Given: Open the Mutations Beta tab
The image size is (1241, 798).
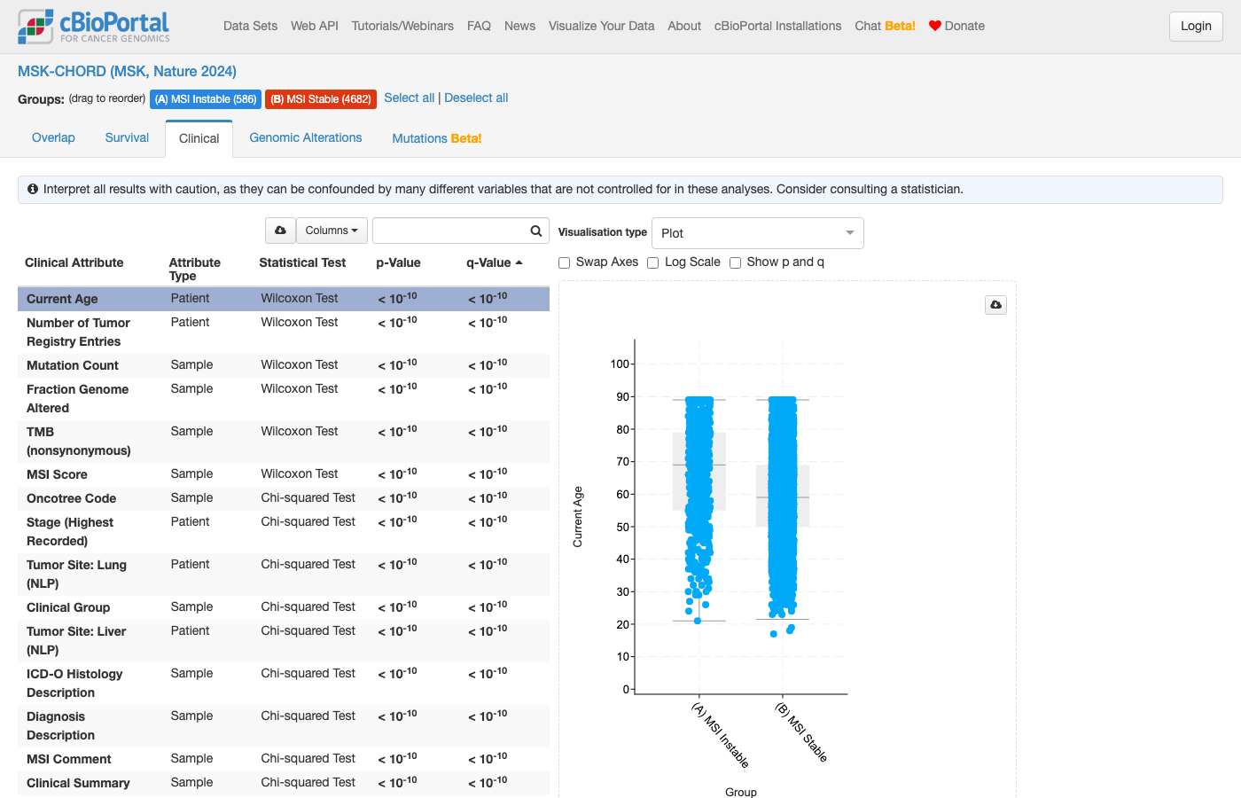Looking at the screenshot, I should (x=437, y=138).
